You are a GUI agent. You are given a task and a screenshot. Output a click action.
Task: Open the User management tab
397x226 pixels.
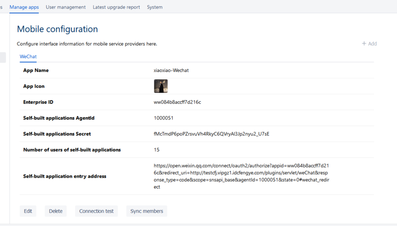[x=66, y=7]
